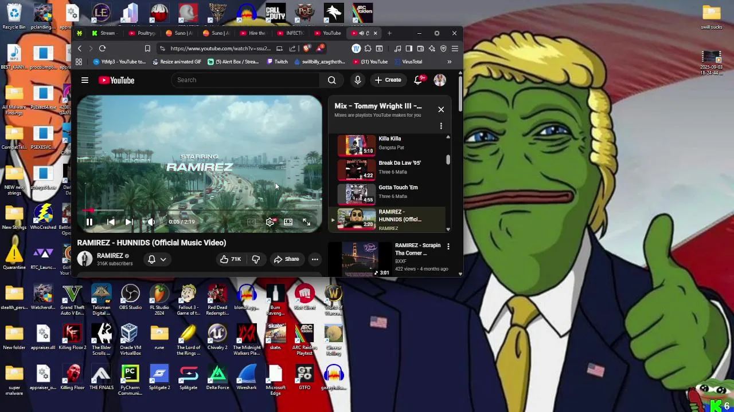Select the OBS Studio desktop icon

(x=130, y=298)
